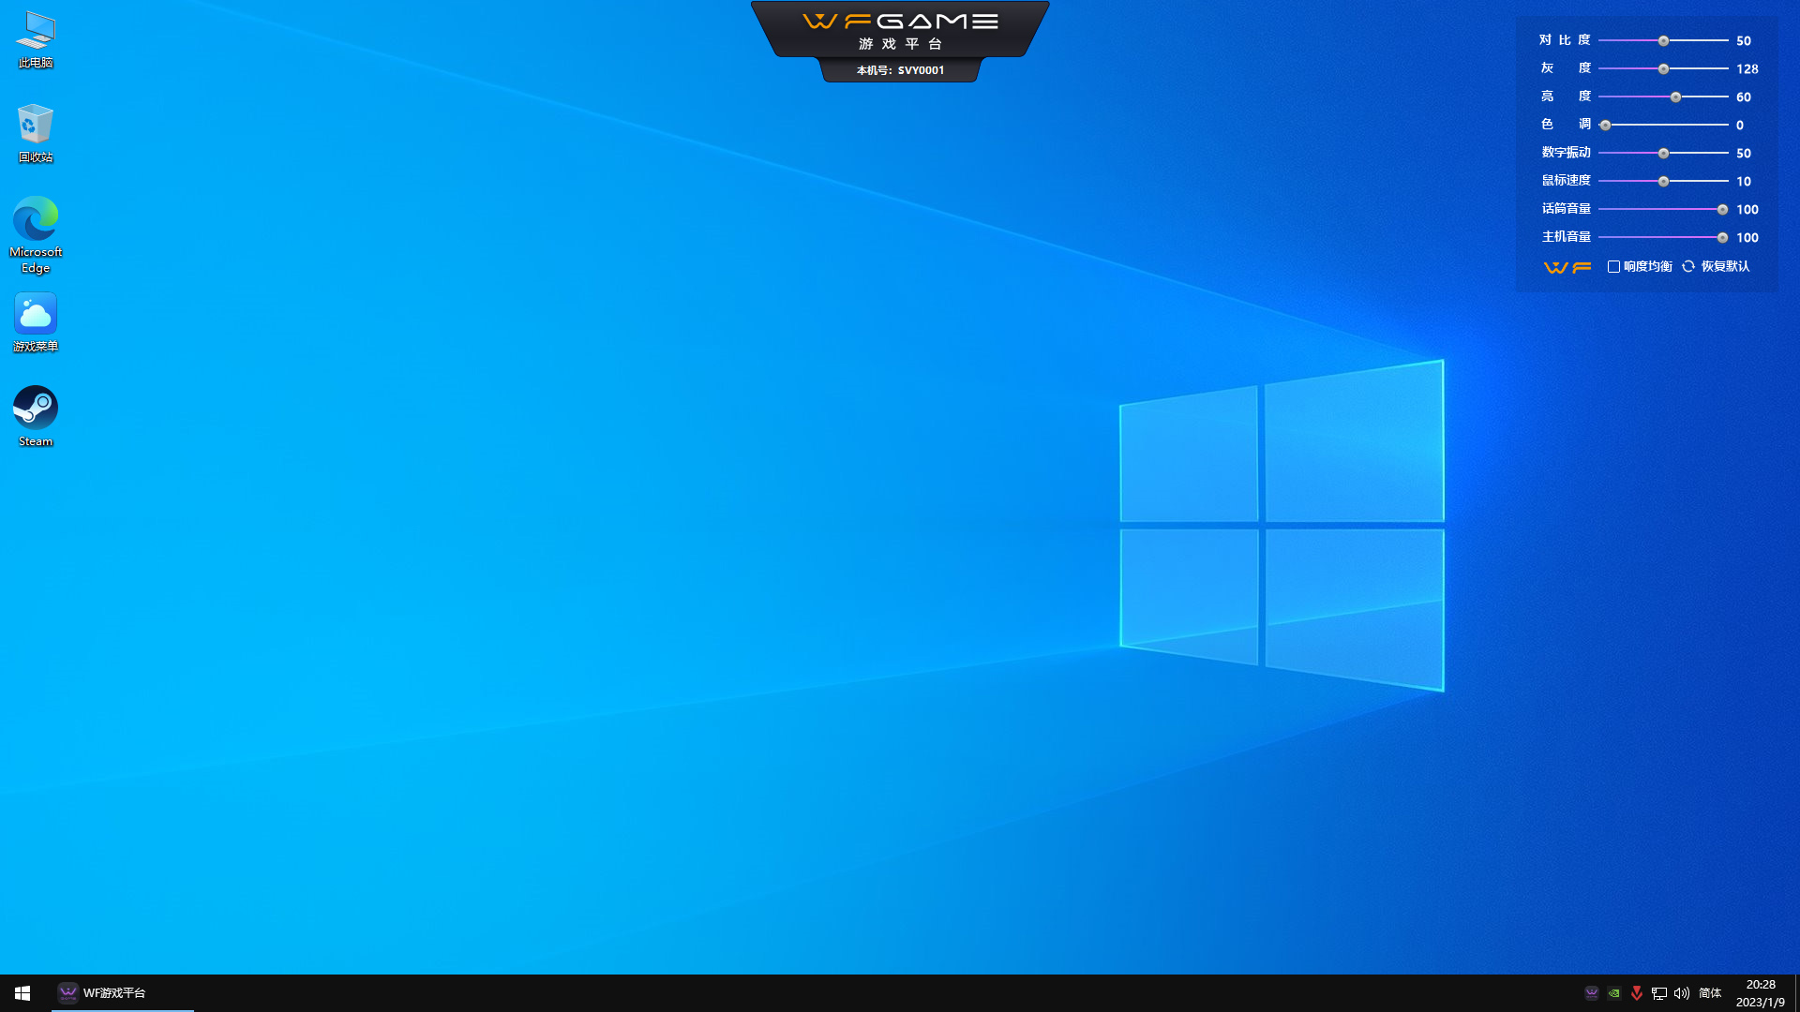The width and height of the screenshot is (1800, 1012).
Task: Click the orange WF logo in settings panel
Action: point(1567,267)
